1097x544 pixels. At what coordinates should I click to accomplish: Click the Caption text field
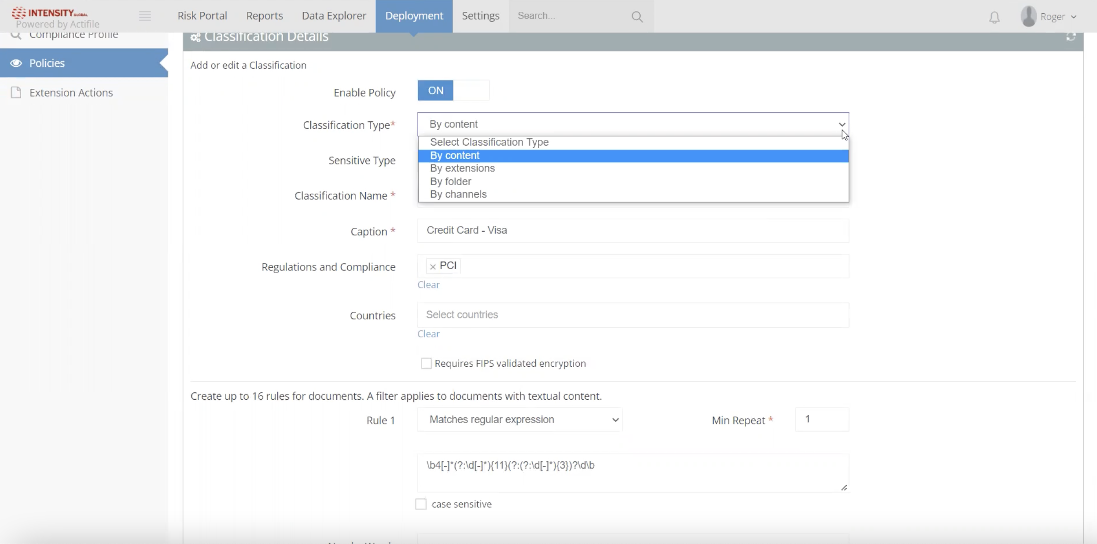click(x=633, y=231)
